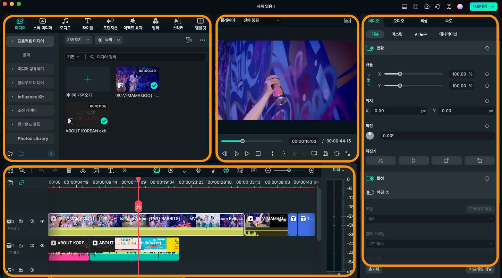Click the media filter/sort icon
This screenshot has height=278, width=502.
click(x=189, y=40)
